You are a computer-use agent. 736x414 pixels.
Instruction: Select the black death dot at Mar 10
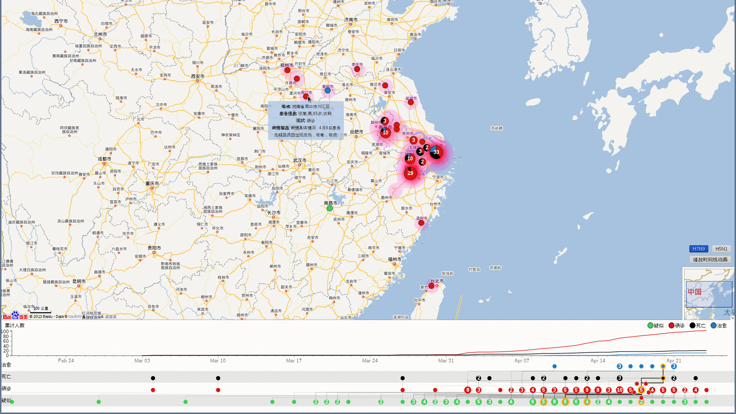[218, 378]
